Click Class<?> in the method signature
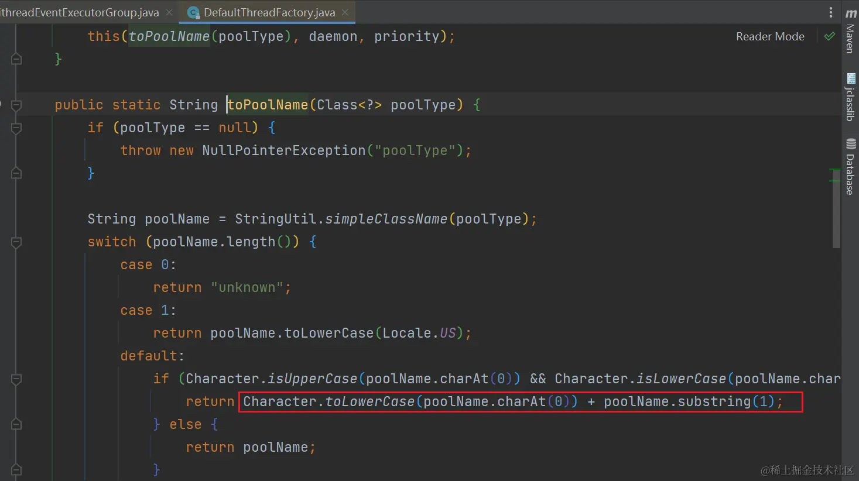The image size is (859, 481). coord(350,105)
